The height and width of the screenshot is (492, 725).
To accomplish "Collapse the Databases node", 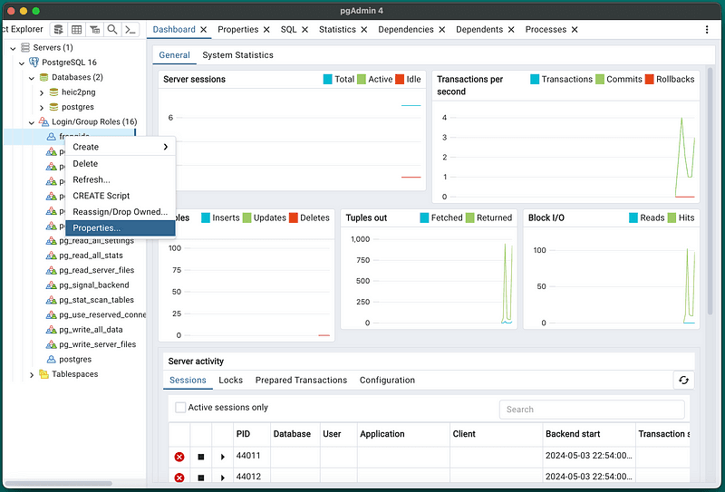I will pos(32,77).
